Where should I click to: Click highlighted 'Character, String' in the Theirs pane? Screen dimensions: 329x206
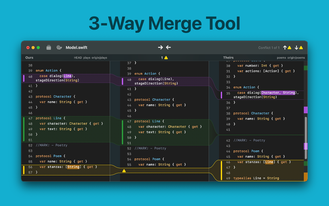pos(278,93)
